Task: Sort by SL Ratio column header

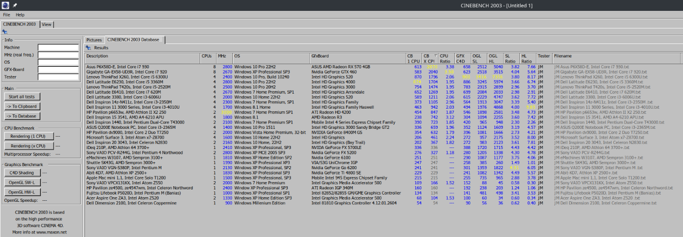Action: [512, 58]
